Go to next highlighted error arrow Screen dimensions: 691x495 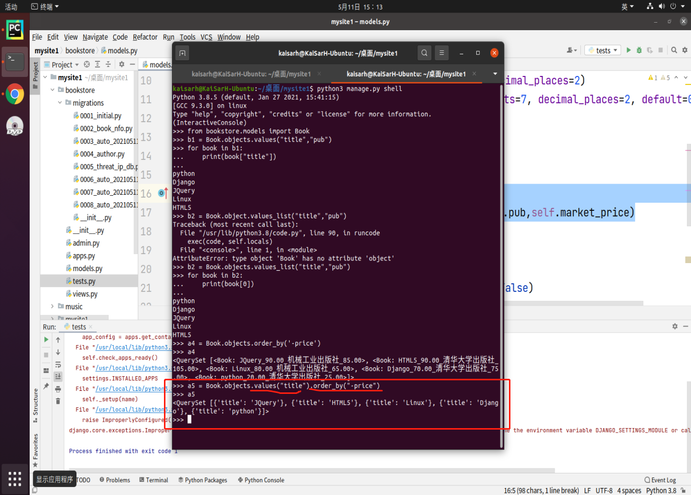685,77
